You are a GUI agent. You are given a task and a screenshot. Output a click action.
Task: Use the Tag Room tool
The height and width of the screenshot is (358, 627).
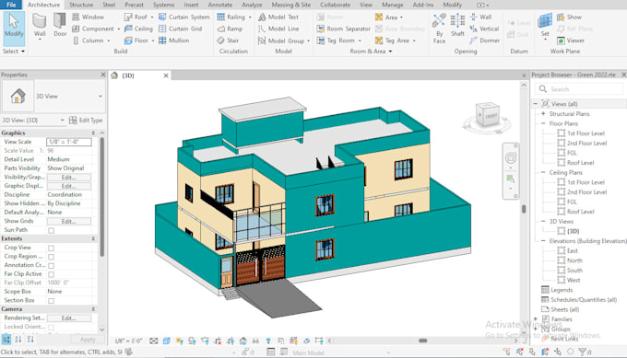(x=338, y=40)
